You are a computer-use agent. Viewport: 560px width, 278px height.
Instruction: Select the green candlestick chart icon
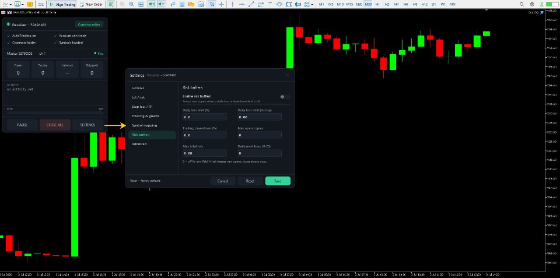111,4
